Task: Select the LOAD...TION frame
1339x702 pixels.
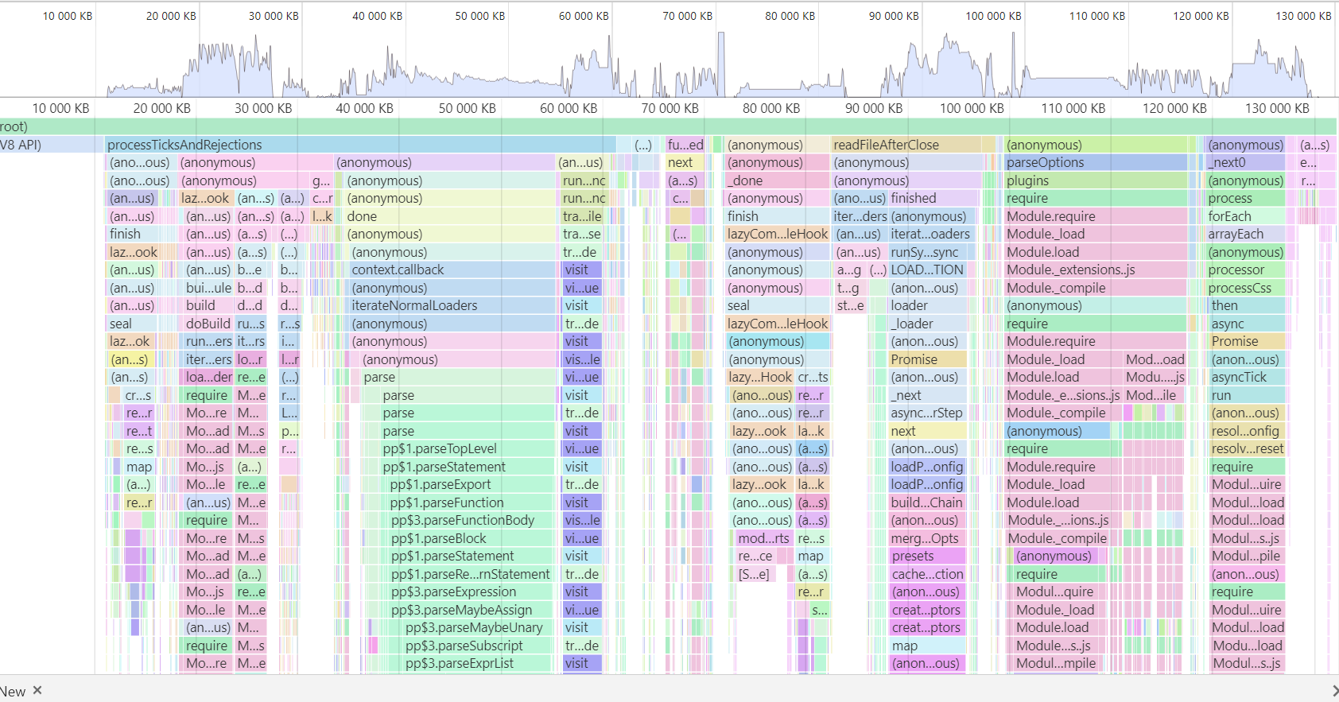Action: tap(927, 270)
